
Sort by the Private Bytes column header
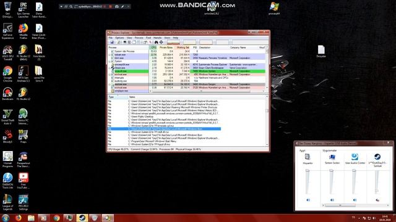click(166, 47)
